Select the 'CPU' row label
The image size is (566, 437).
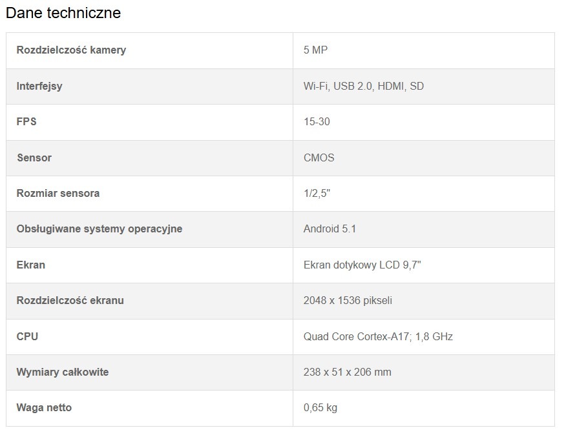pos(27,336)
